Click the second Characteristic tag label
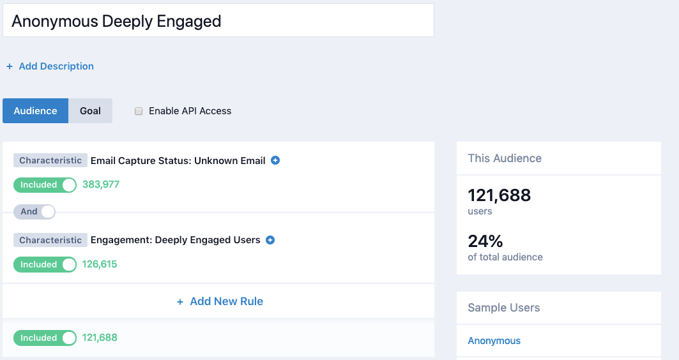679x360 pixels. [x=50, y=241]
